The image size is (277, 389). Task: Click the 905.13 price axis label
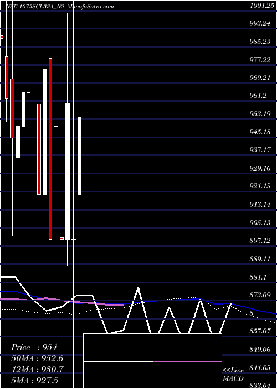[x=261, y=223]
